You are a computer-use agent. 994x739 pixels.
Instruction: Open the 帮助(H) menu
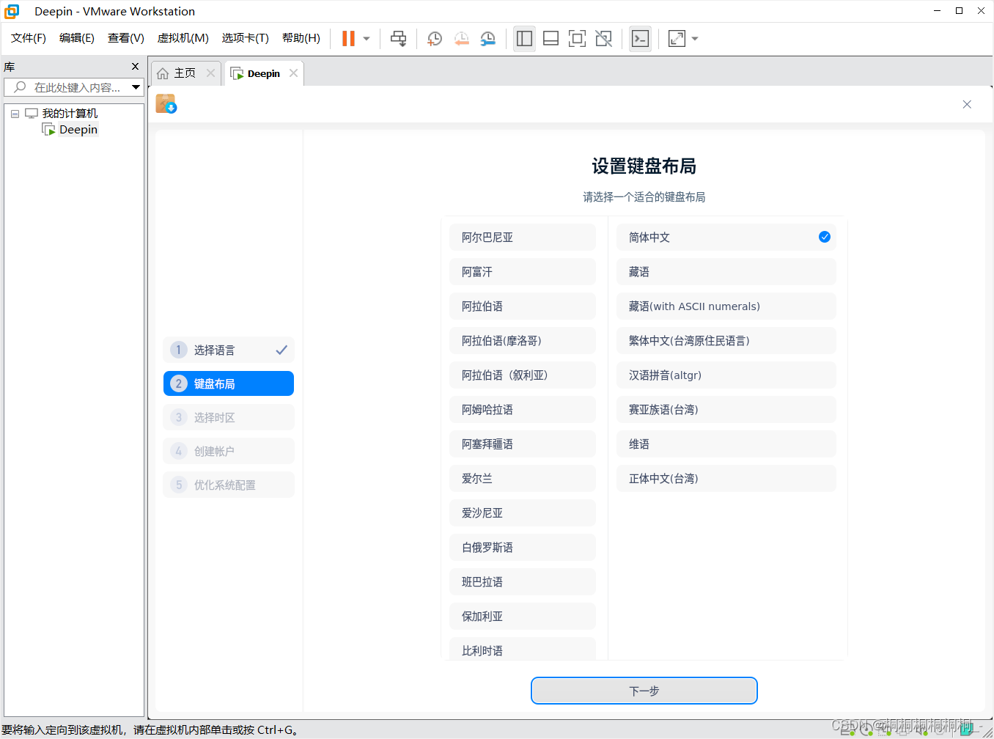tap(301, 38)
